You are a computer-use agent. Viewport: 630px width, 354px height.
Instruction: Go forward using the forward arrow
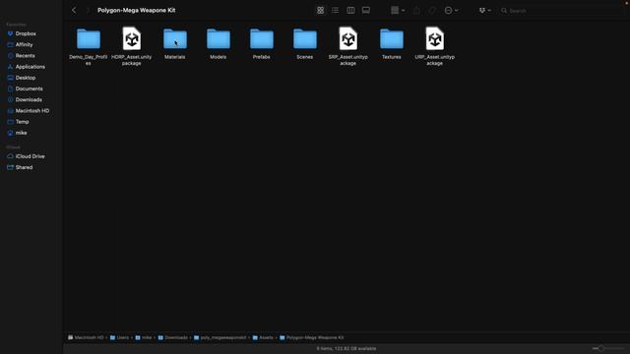point(88,11)
